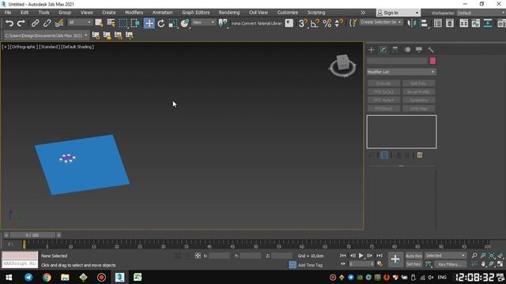Expand main toolbar overflow chevron
Image resolution: width=506 pixels, height=284 pixels.
pos(363,13)
